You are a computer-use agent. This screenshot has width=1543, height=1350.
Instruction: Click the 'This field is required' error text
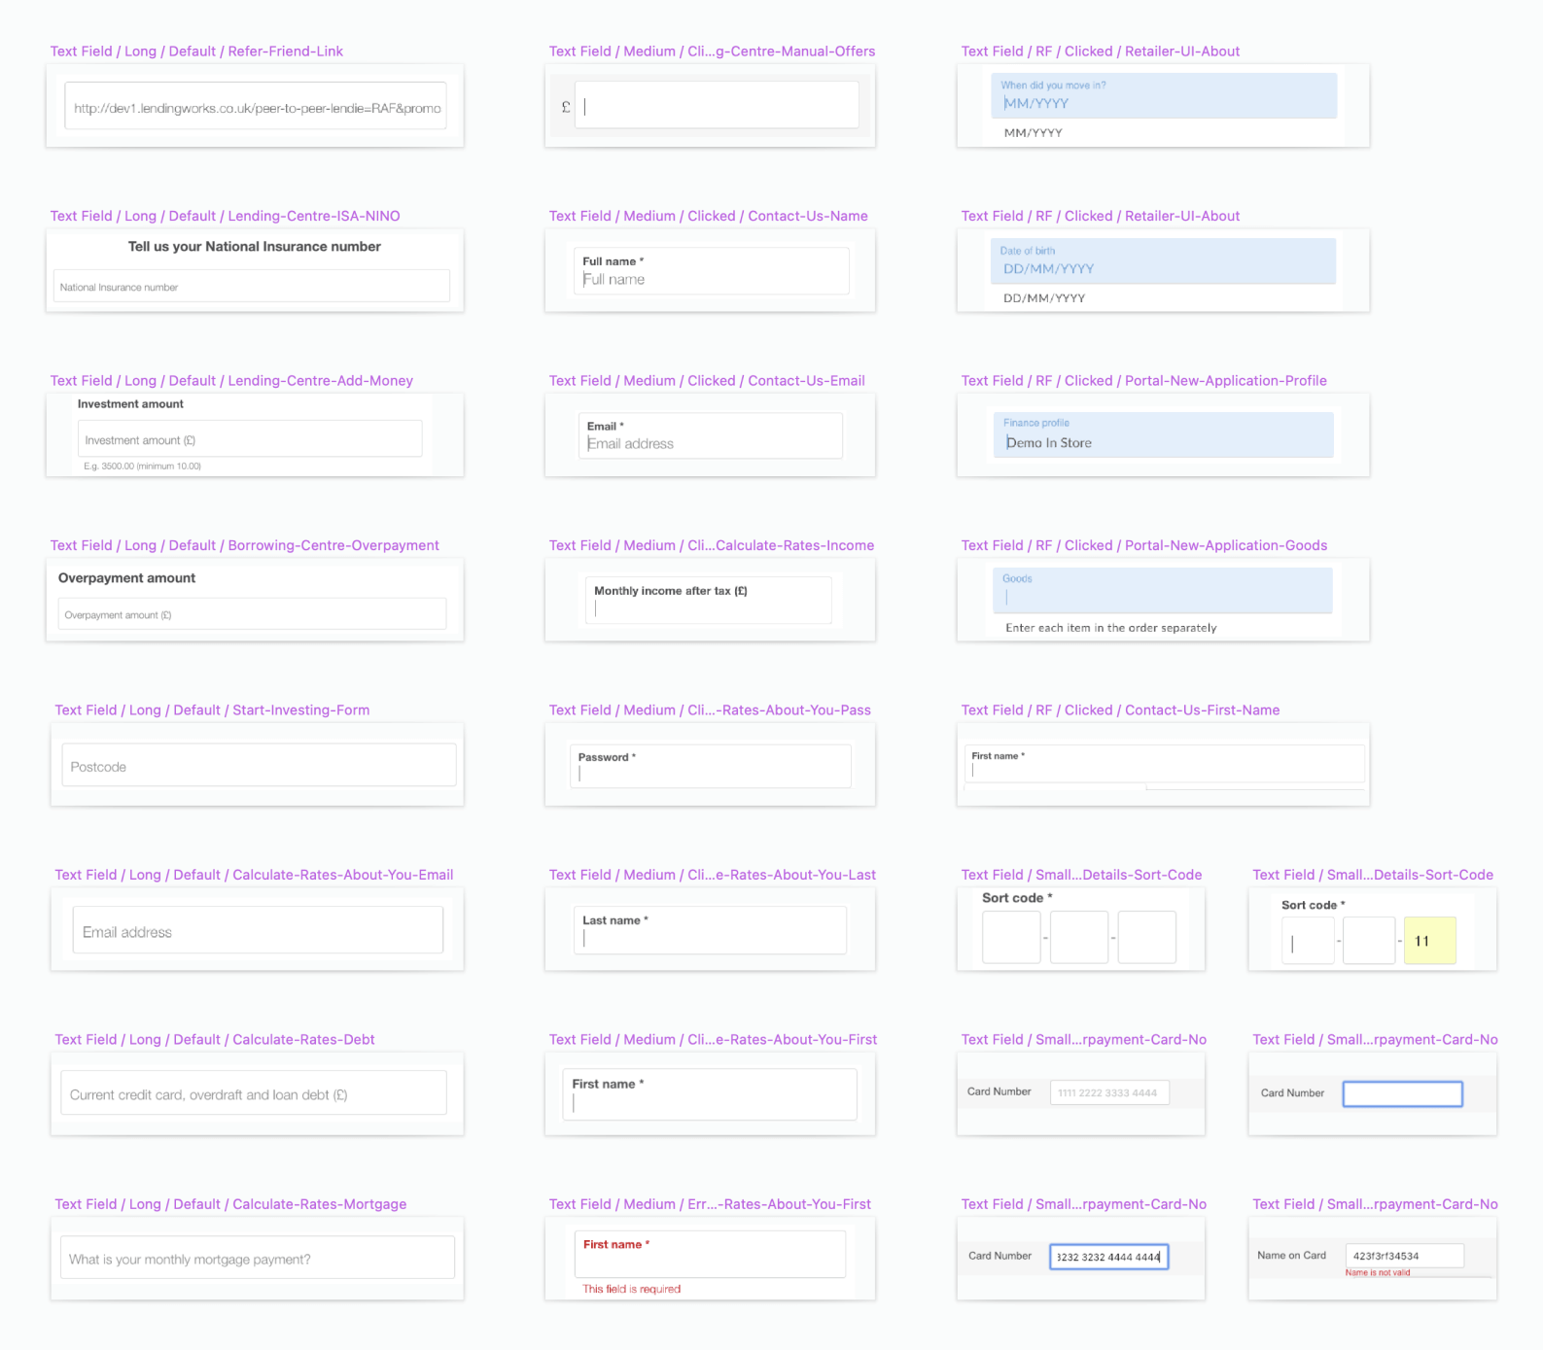tap(632, 1289)
